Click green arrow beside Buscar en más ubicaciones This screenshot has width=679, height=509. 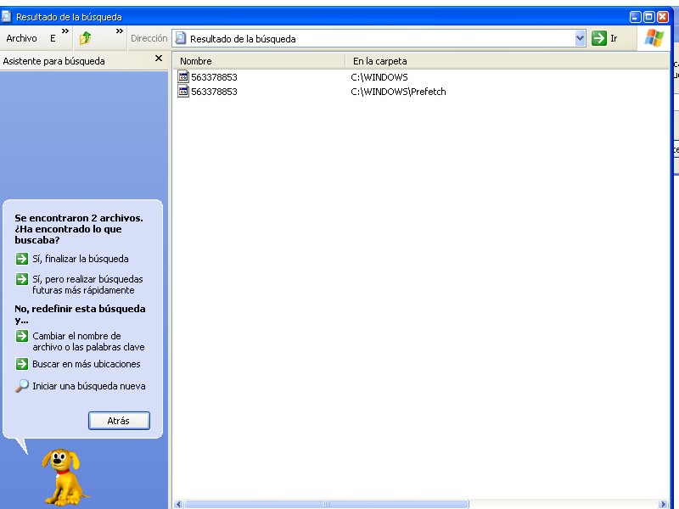(22, 364)
